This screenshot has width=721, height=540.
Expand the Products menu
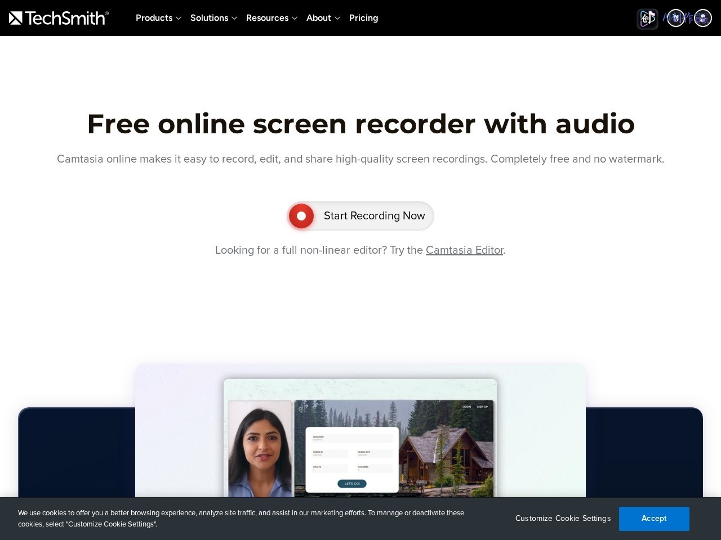[x=158, y=18]
